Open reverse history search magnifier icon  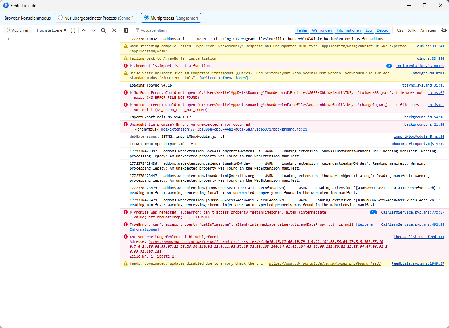(x=103, y=30)
